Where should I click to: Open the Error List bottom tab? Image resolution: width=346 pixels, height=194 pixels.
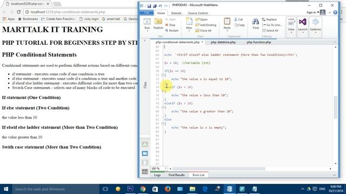click(198, 175)
